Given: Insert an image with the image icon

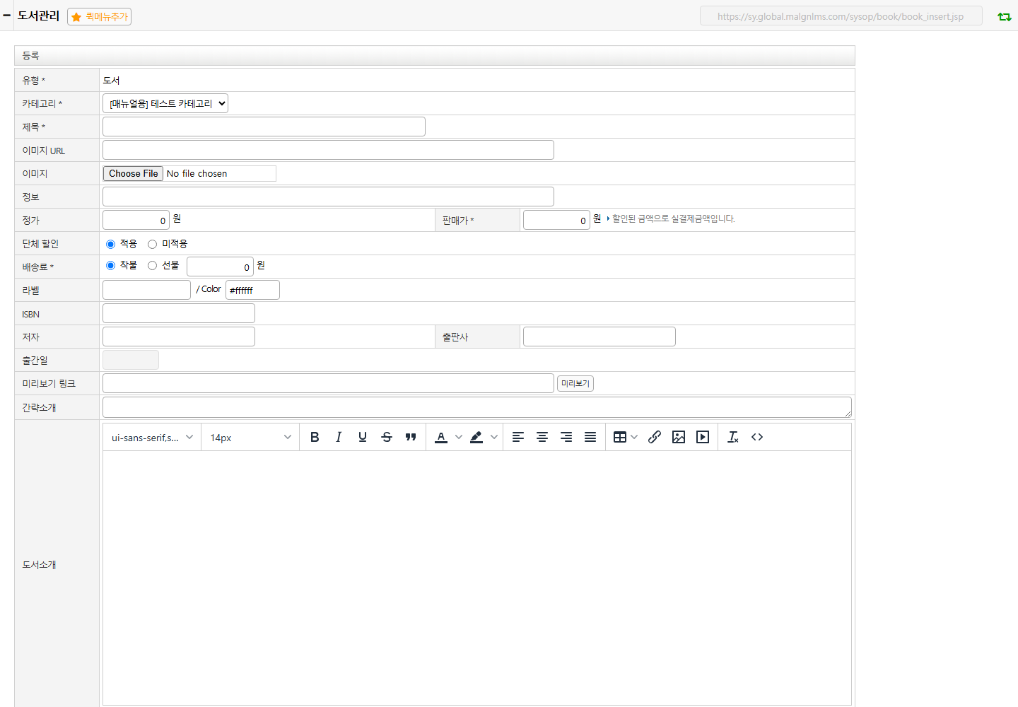Looking at the screenshot, I should point(679,437).
